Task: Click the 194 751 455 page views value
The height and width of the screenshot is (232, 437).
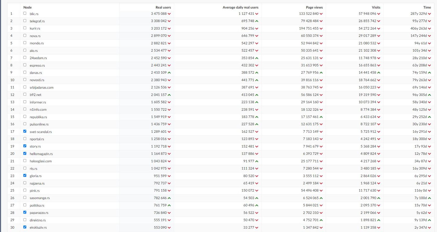Action: pyautogui.click(x=309, y=28)
